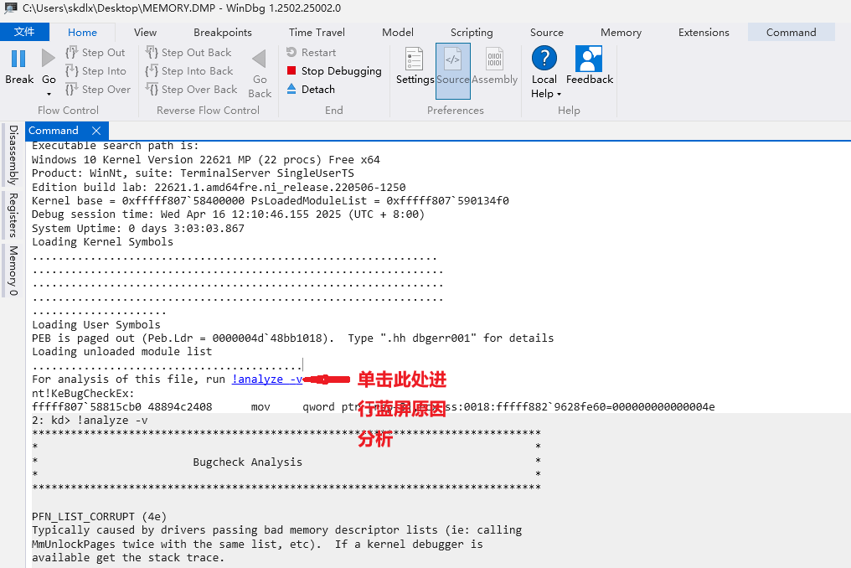Open the Settings icon
Viewport: 851px width, 568px height.
[x=415, y=59]
